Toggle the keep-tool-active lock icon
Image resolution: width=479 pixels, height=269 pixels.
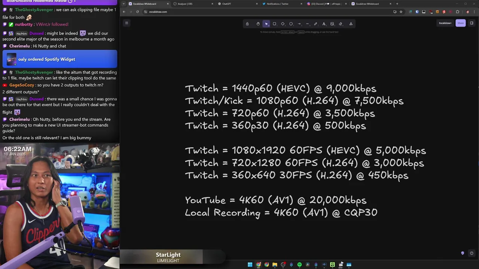coord(247,24)
